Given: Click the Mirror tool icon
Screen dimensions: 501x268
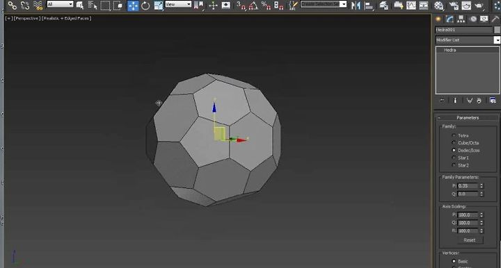Looking at the screenshot, I should click(x=356, y=6).
